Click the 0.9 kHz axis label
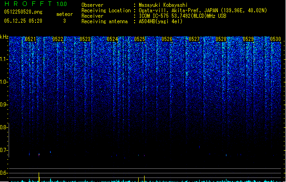 point(4,105)
